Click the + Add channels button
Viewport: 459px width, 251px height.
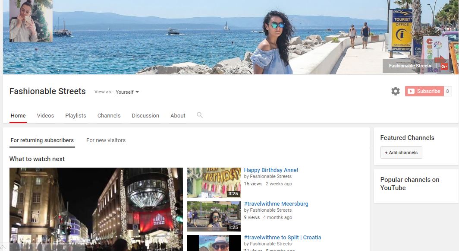(401, 153)
